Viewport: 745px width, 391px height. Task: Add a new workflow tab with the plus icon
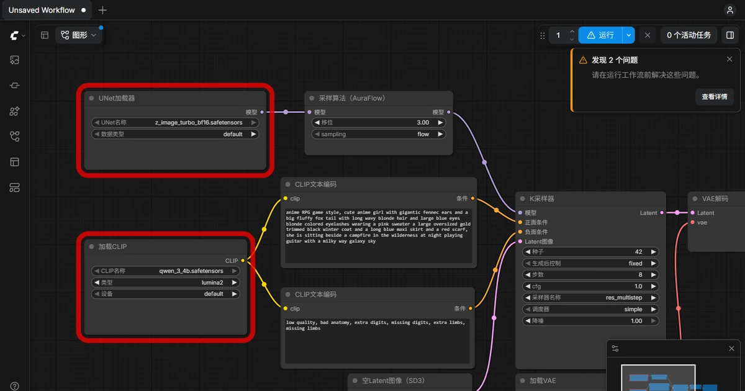(x=102, y=10)
